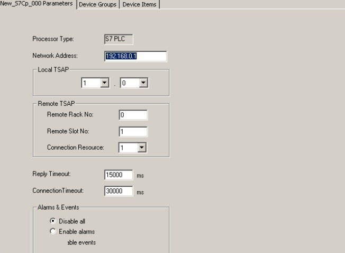
Task: Click the Network Address label
Action: (x=55, y=56)
